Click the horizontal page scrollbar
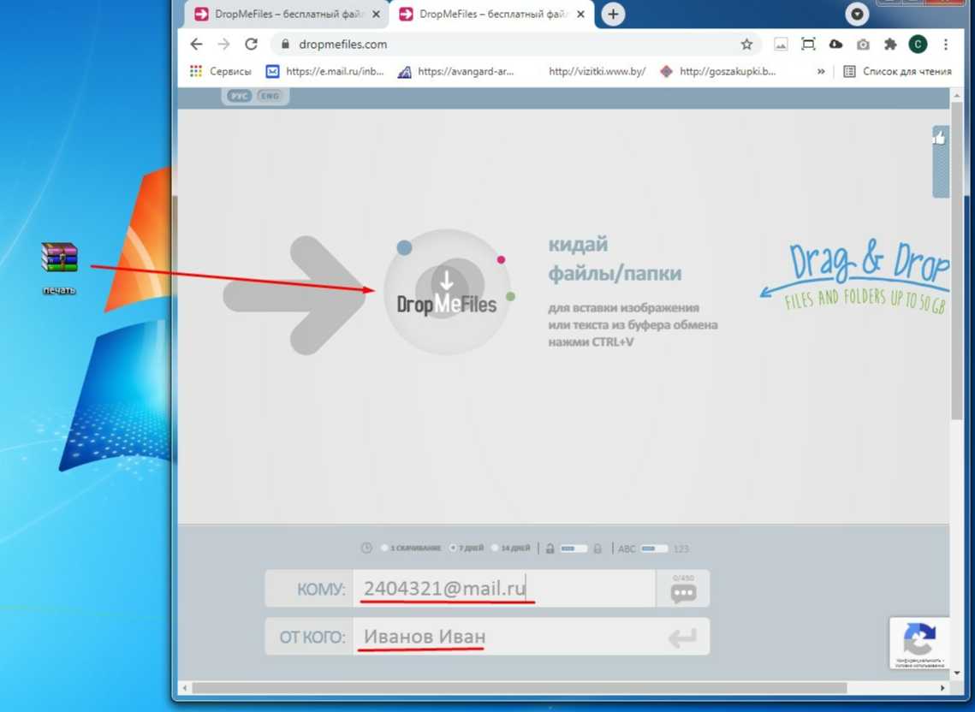Viewport: 975px width, 712px height. click(x=520, y=688)
